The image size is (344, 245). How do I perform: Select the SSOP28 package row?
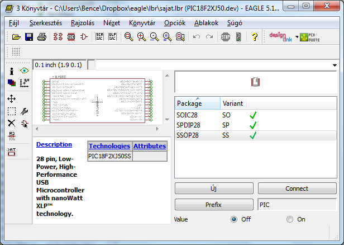pyautogui.click(x=256, y=135)
